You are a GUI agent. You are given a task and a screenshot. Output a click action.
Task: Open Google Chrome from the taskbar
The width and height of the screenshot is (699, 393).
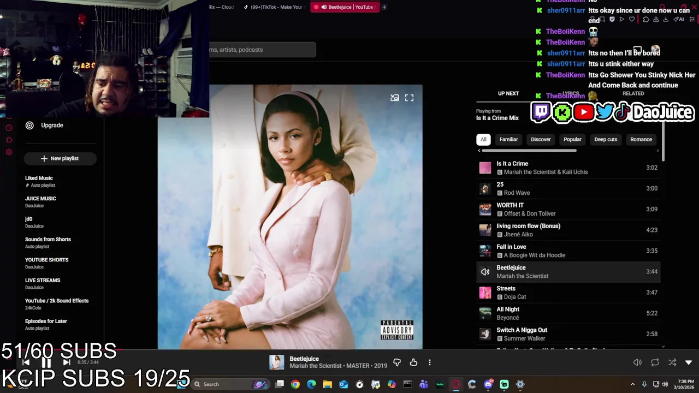[x=295, y=384]
